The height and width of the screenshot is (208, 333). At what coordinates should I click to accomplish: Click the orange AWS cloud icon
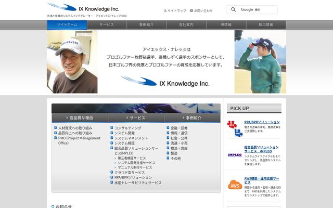(235, 185)
